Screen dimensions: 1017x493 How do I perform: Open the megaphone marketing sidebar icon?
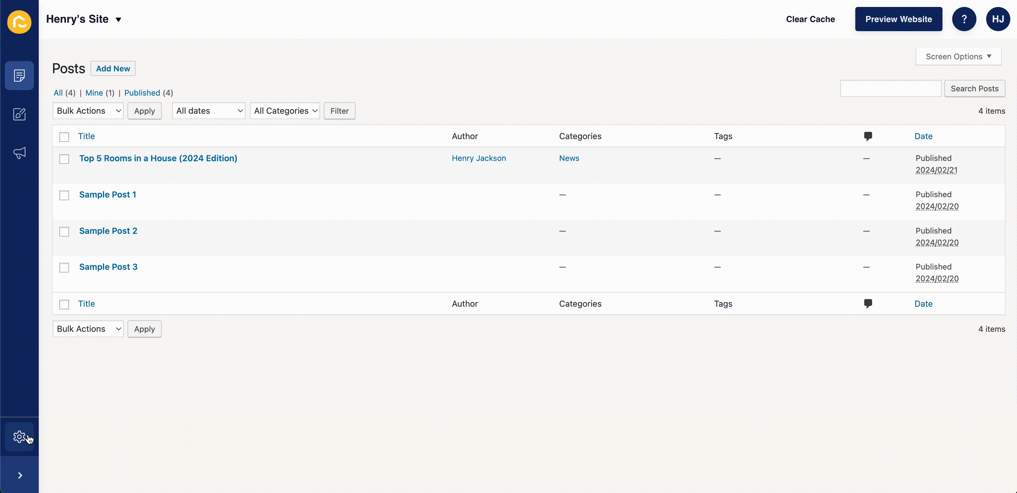tap(19, 153)
